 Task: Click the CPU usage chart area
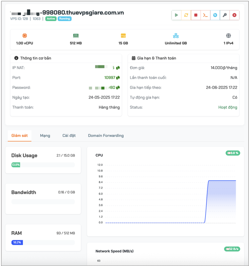click(x=170, y=194)
